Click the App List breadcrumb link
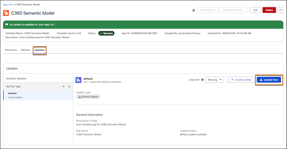Screen dimensions: 287x149 coord(8,5)
